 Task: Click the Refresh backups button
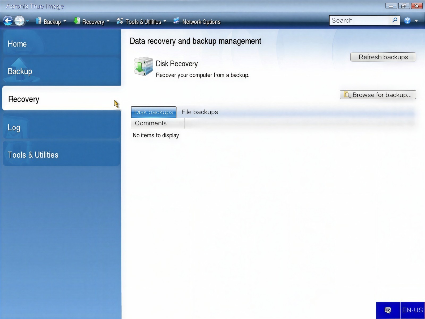tap(383, 57)
